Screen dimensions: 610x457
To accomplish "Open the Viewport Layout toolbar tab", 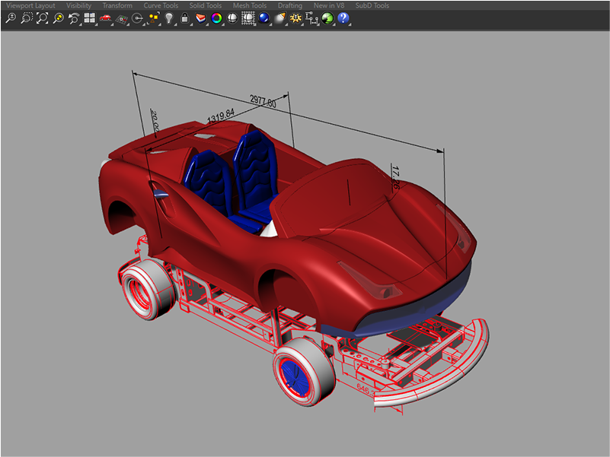I will [x=30, y=5].
